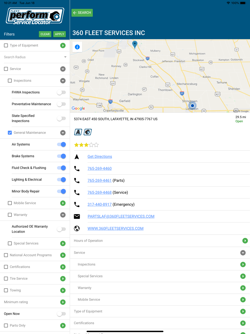Screen dimensions: 250x334
Task: Click the phone icon for the Service number
Action: point(77,193)
